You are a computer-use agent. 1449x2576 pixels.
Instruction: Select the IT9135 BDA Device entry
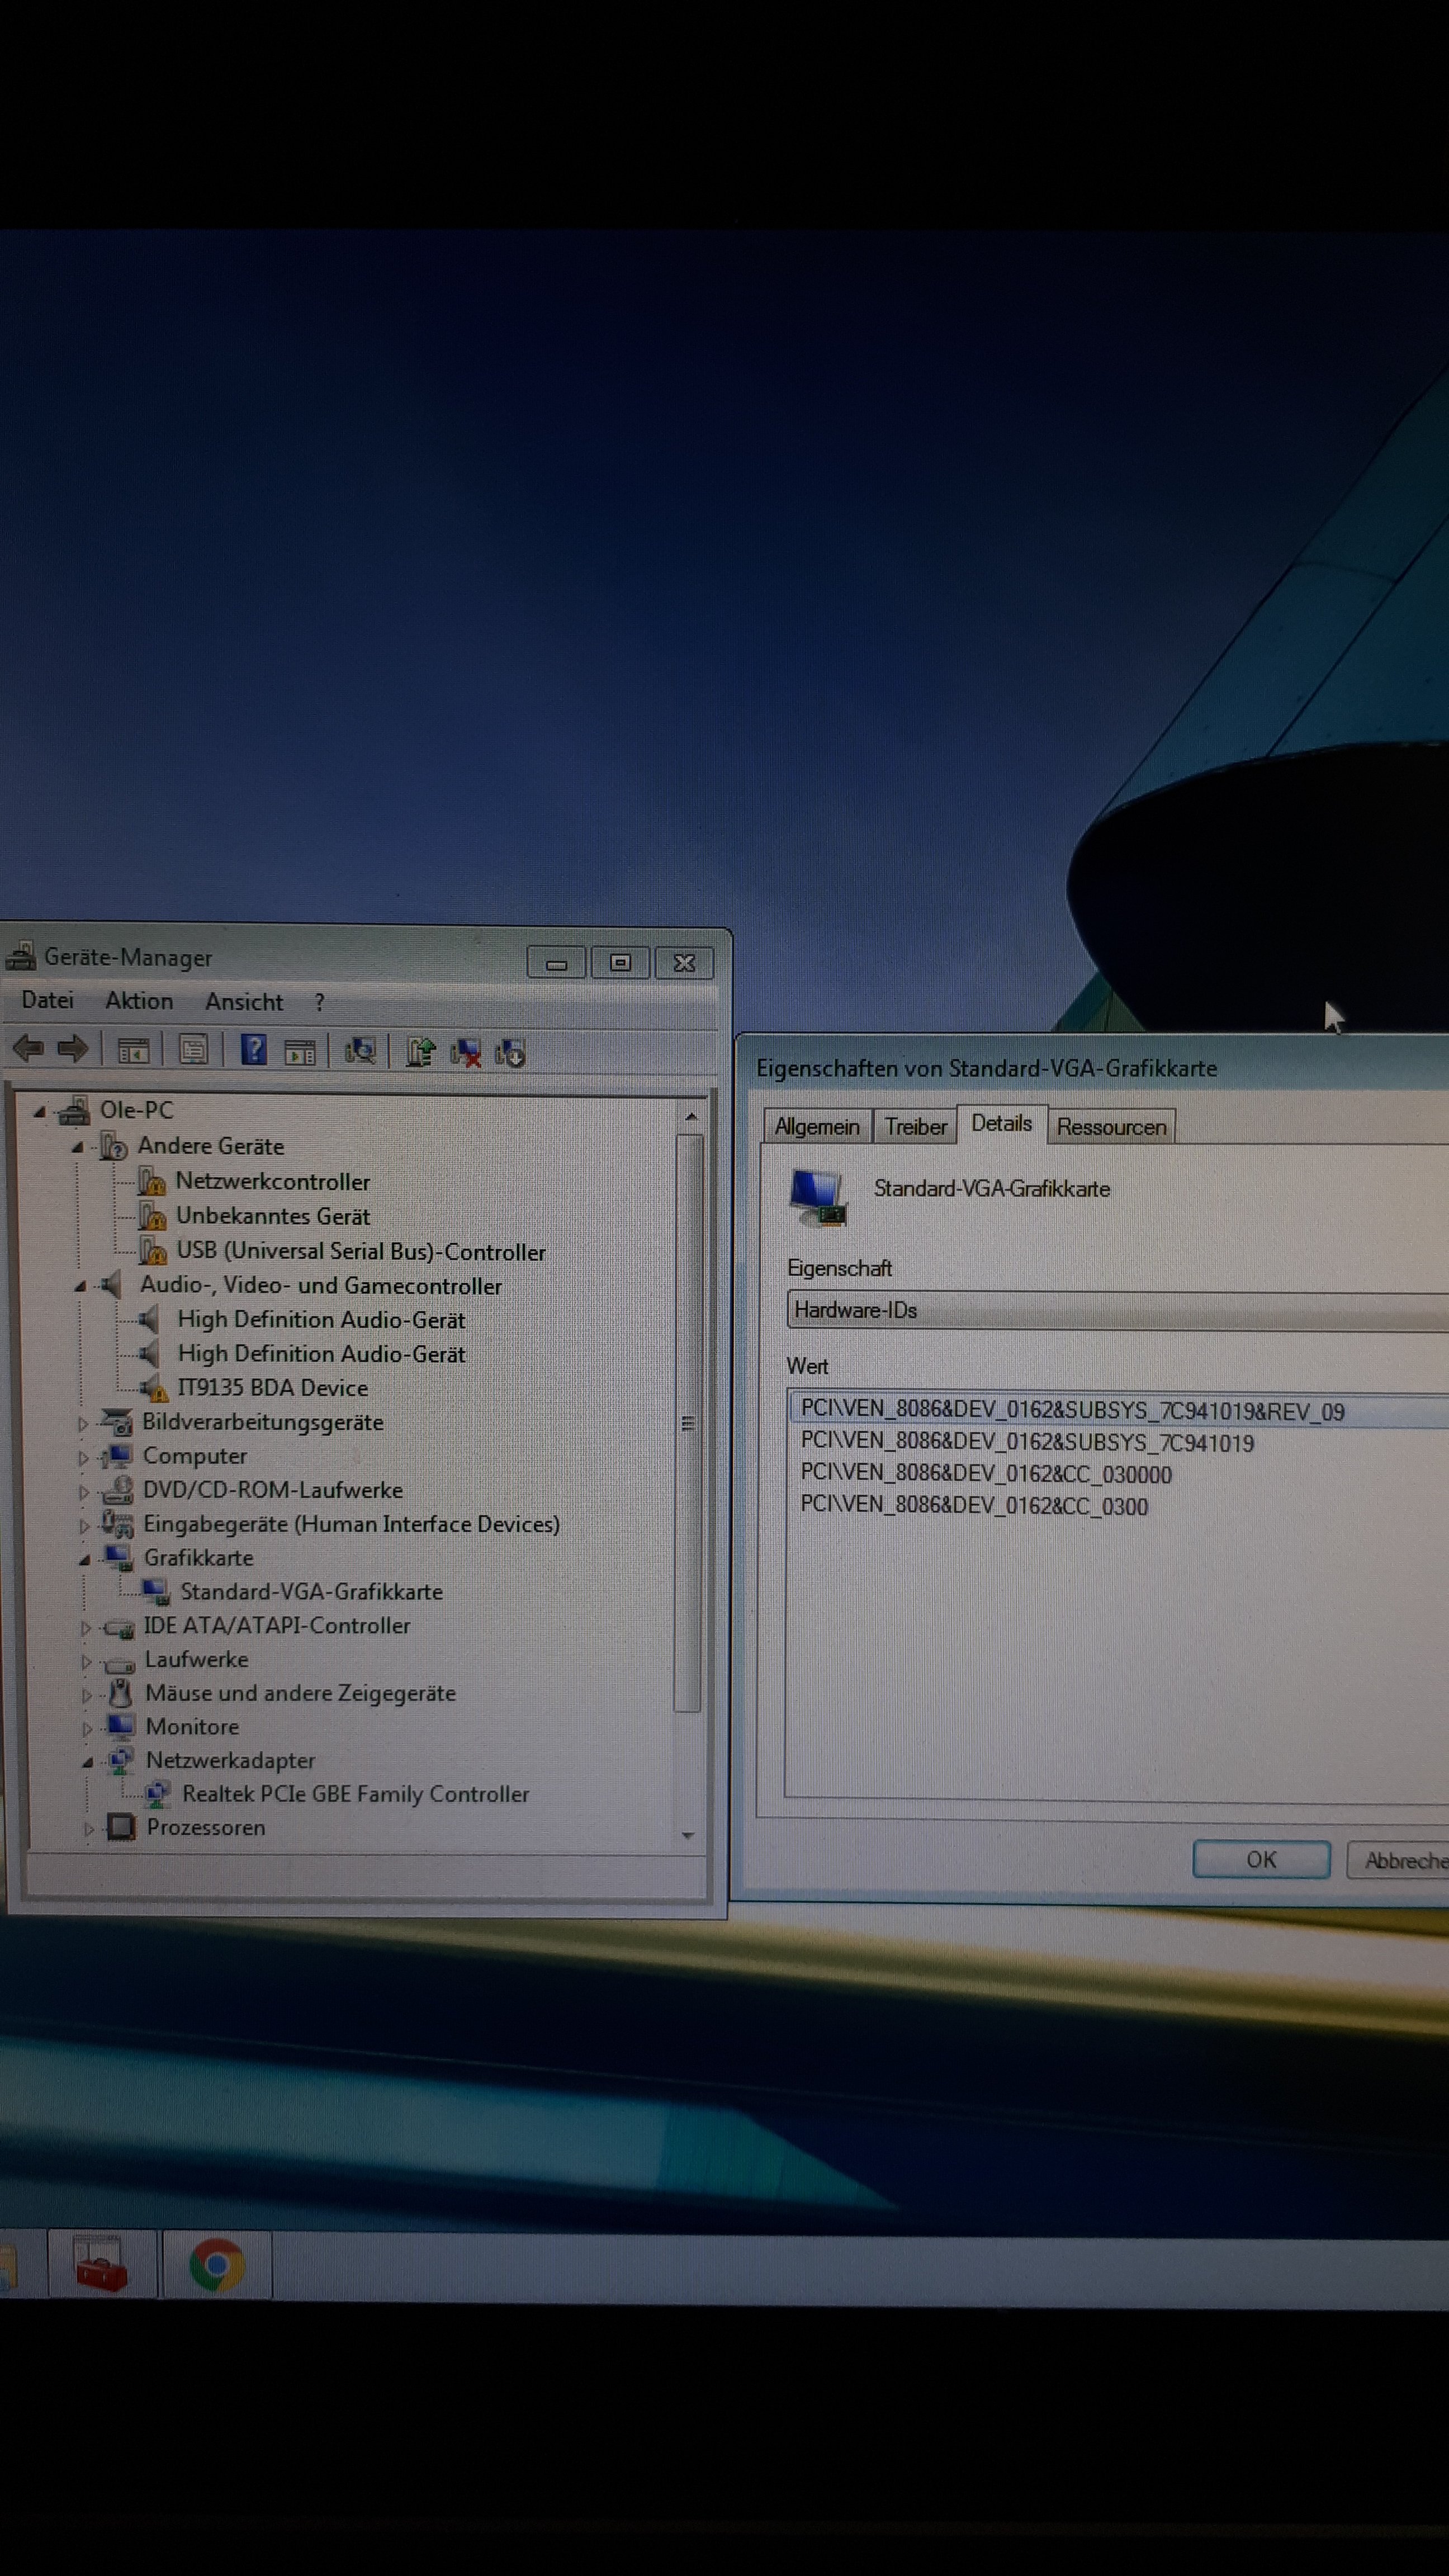pos(272,1388)
